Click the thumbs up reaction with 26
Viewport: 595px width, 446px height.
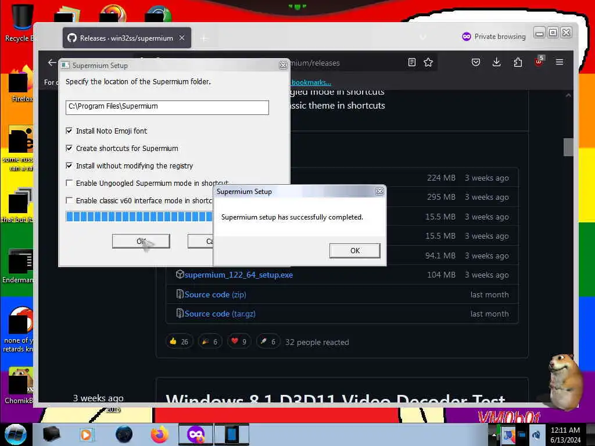(x=179, y=341)
